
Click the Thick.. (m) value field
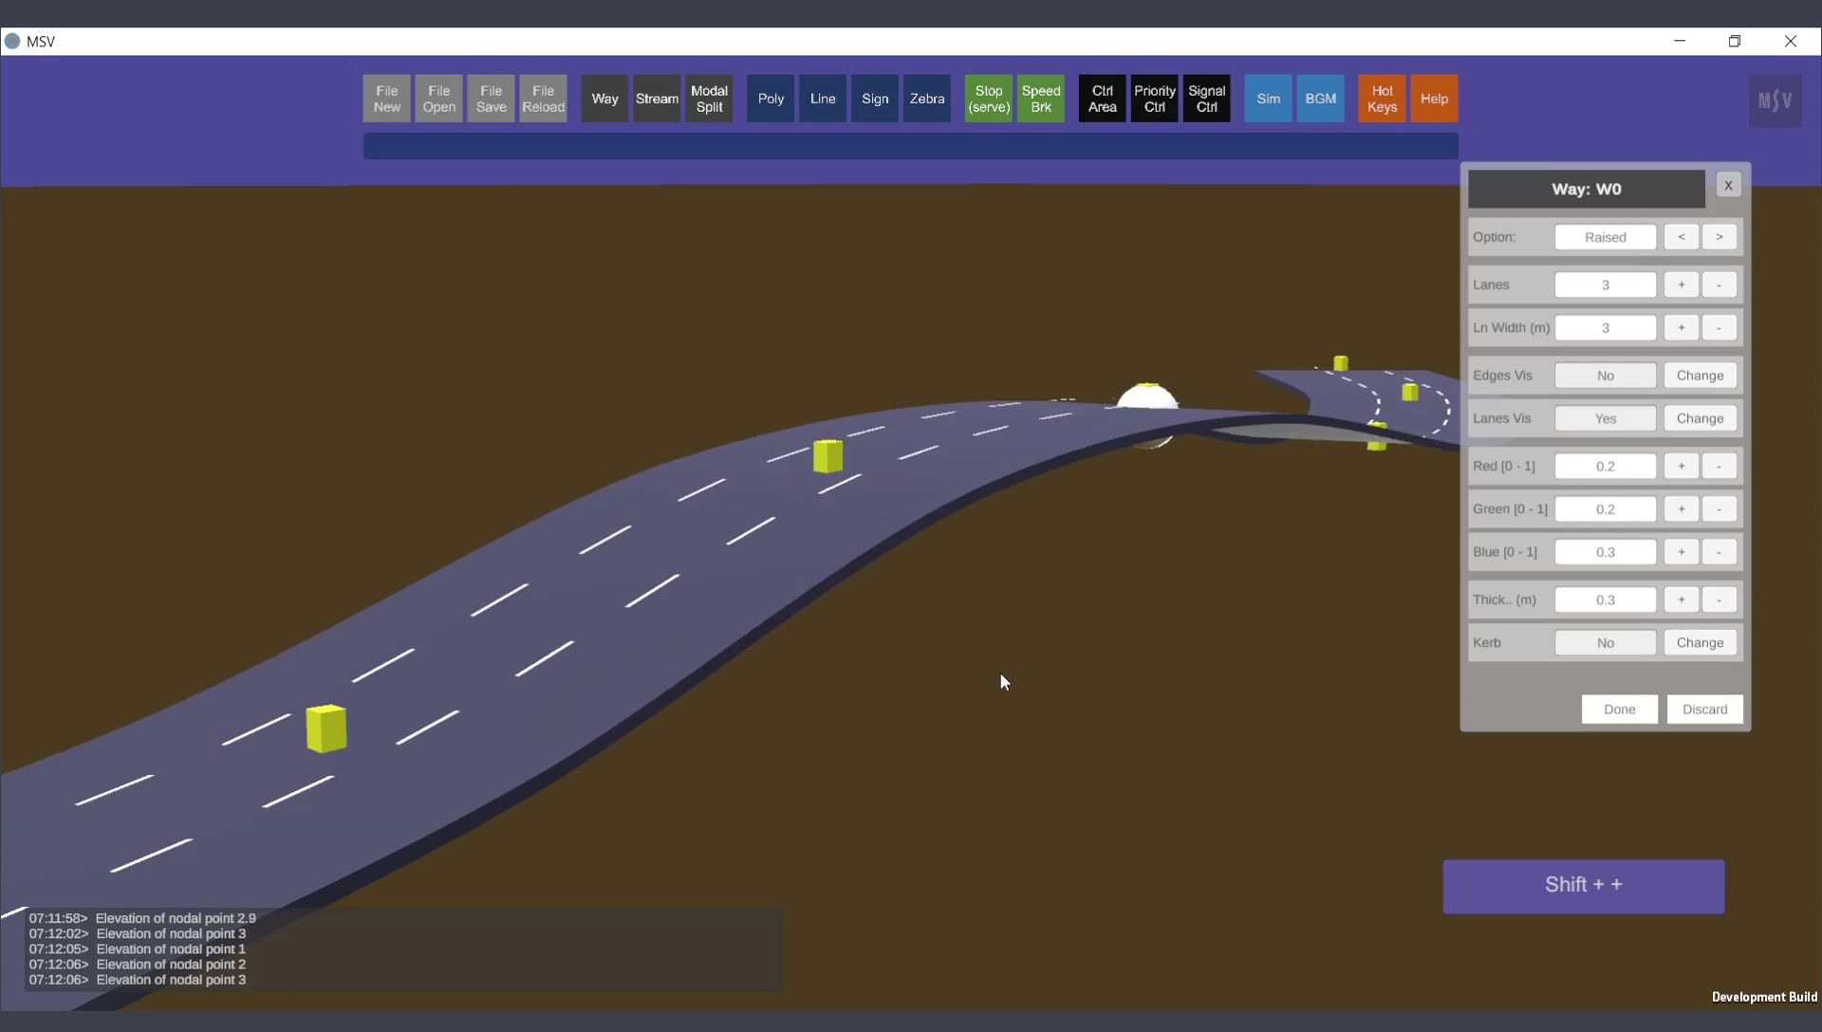1605,599
